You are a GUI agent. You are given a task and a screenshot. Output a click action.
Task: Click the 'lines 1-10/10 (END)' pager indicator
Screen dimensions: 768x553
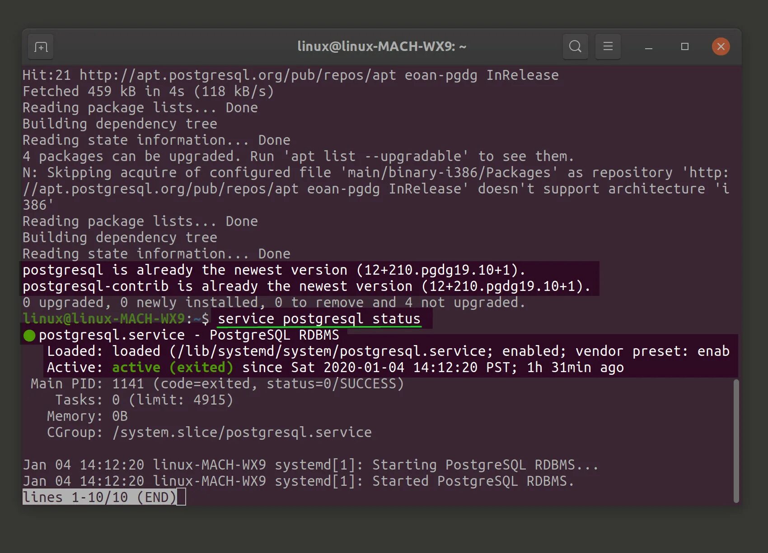99,497
